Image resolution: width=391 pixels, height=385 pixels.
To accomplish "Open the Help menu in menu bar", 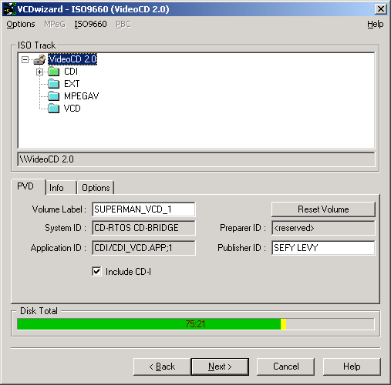I will [x=375, y=24].
